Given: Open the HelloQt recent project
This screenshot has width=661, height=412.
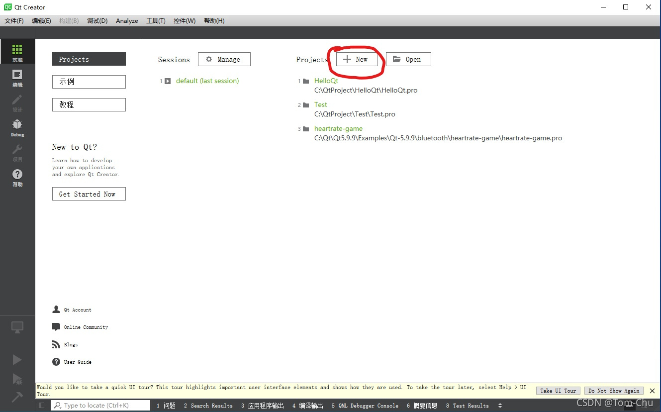Looking at the screenshot, I should [326, 81].
